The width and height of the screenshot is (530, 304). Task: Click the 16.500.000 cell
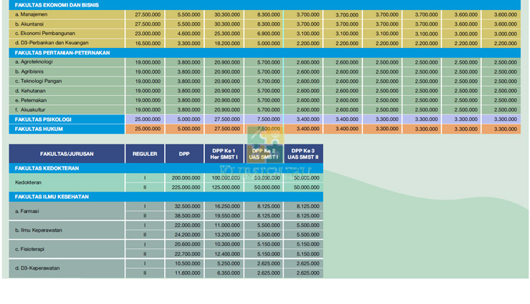(x=148, y=43)
